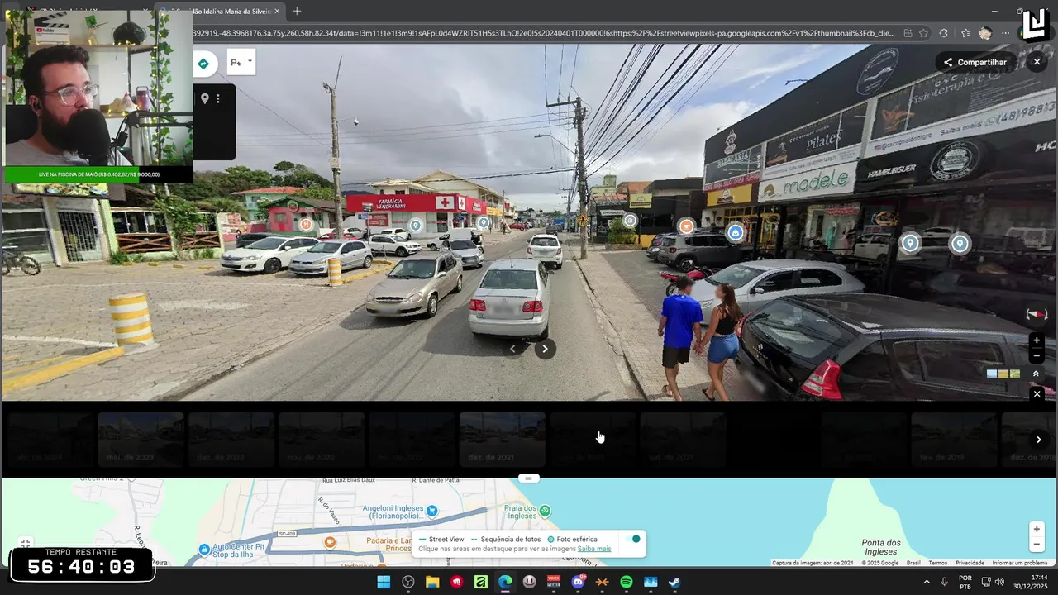
Task: Open the POR PTB language switcher
Action: click(x=965, y=582)
